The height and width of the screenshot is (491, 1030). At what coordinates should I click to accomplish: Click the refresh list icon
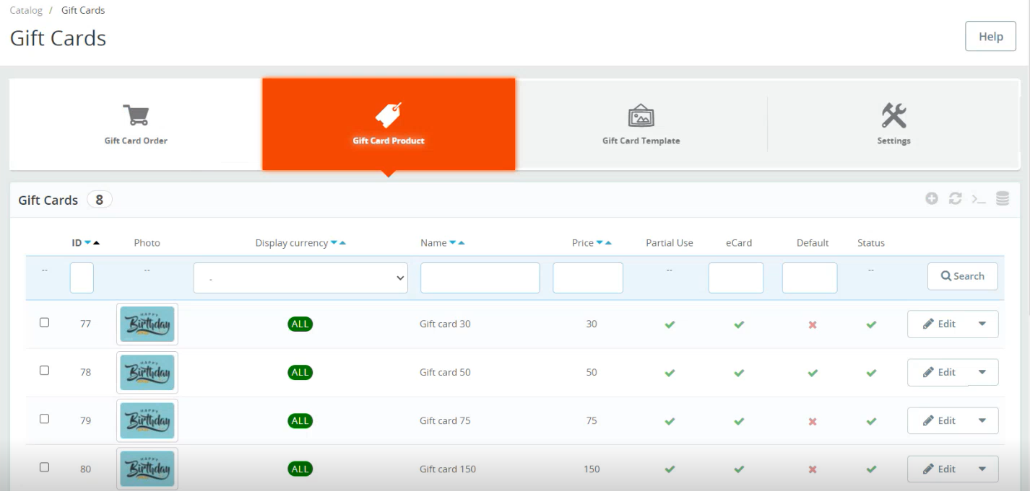coord(955,199)
